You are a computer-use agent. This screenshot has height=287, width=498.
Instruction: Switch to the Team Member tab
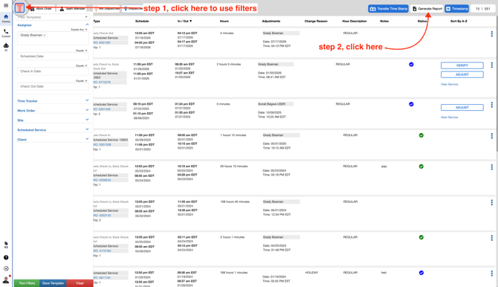[x=72, y=9]
